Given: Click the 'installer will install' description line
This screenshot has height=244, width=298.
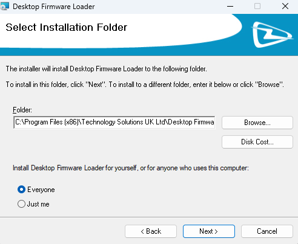Looking at the screenshot, I should (107, 69).
